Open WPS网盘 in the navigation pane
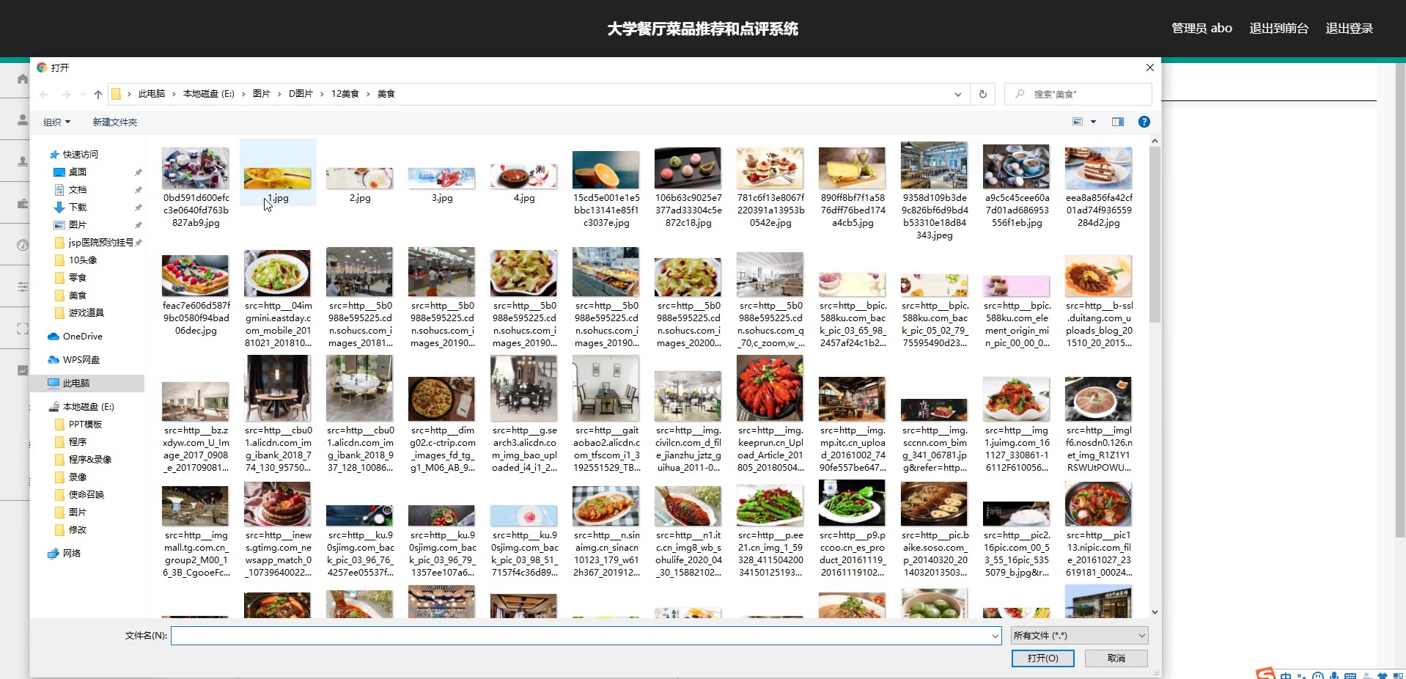Viewport: 1406px width, 679px height. 81,360
